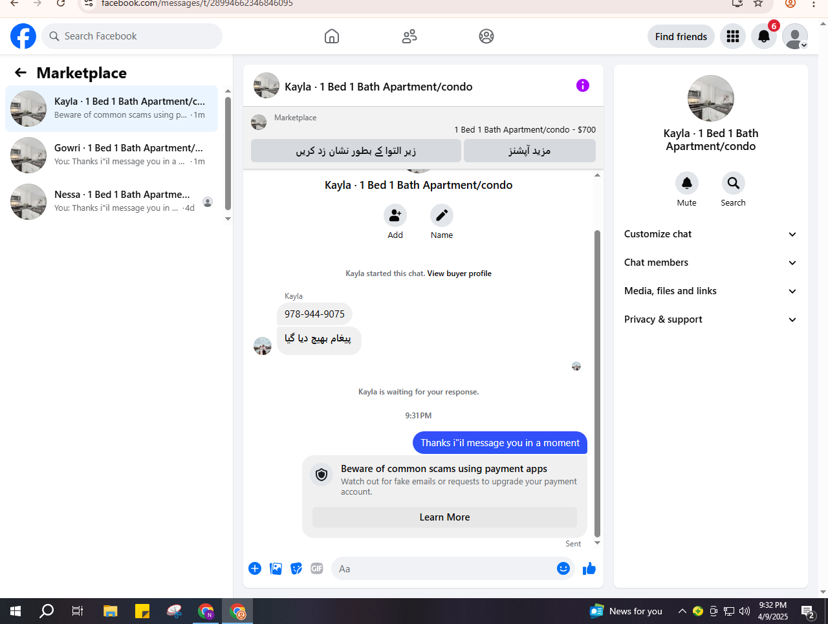The height and width of the screenshot is (624, 828).
Task: Click the browser address bar
Action: tap(414, 3)
